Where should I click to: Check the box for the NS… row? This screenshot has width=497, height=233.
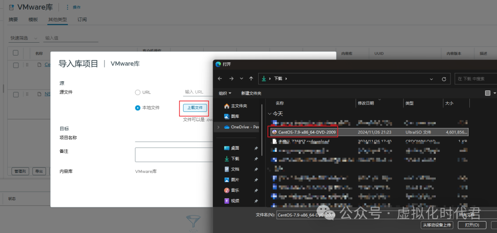pos(16,94)
